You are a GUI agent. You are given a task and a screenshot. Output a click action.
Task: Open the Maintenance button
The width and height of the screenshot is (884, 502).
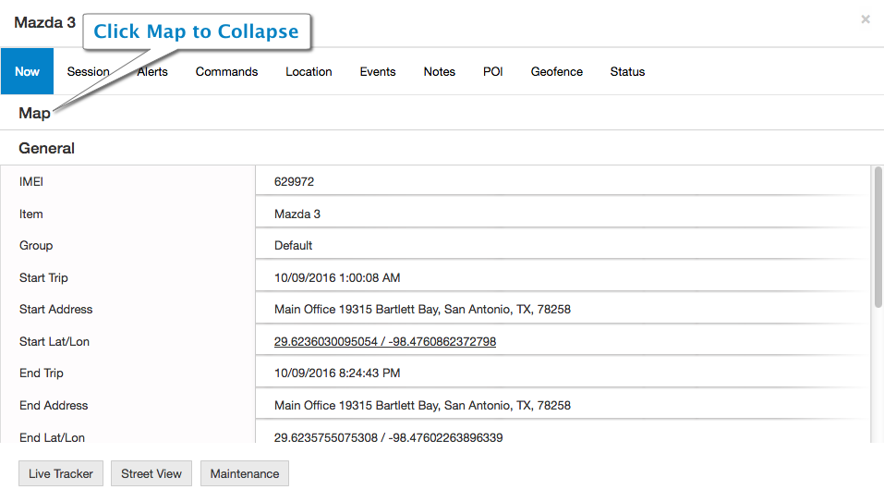245,473
